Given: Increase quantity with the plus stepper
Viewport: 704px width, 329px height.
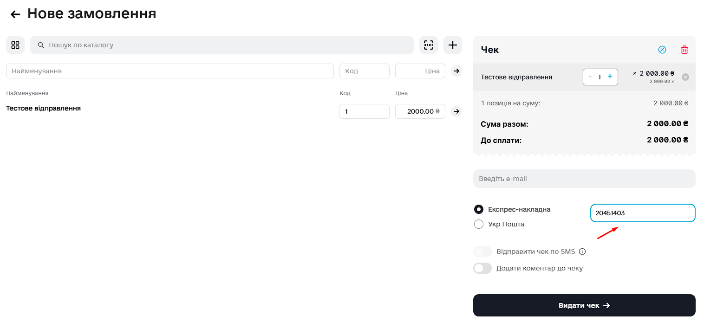Looking at the screenshot, I should [610, 77].
